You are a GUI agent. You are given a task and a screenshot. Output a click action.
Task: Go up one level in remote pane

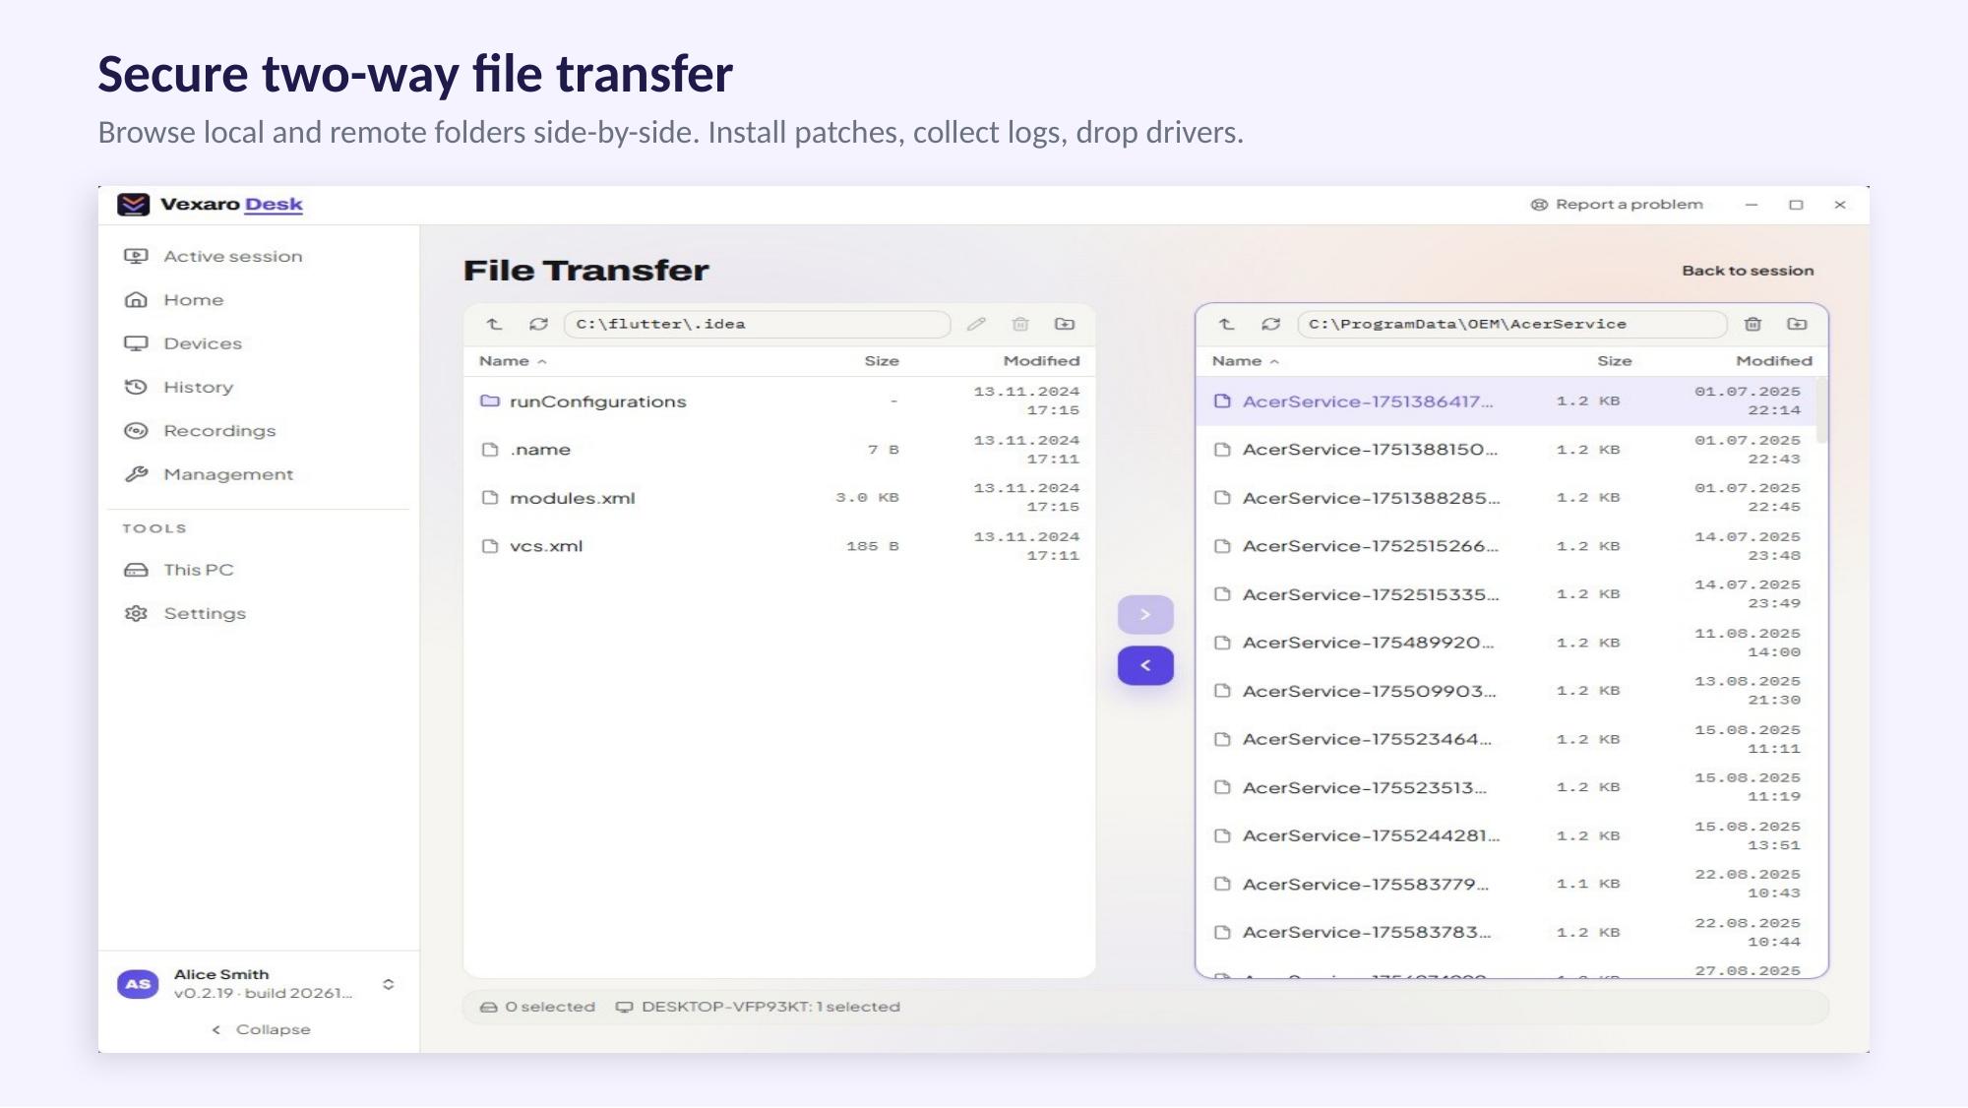tap(1227, 324)
